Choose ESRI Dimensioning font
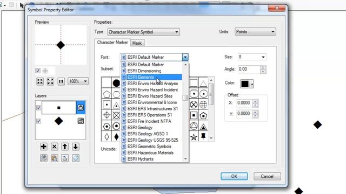The image size is (346, 194). [x=151, y=71]
